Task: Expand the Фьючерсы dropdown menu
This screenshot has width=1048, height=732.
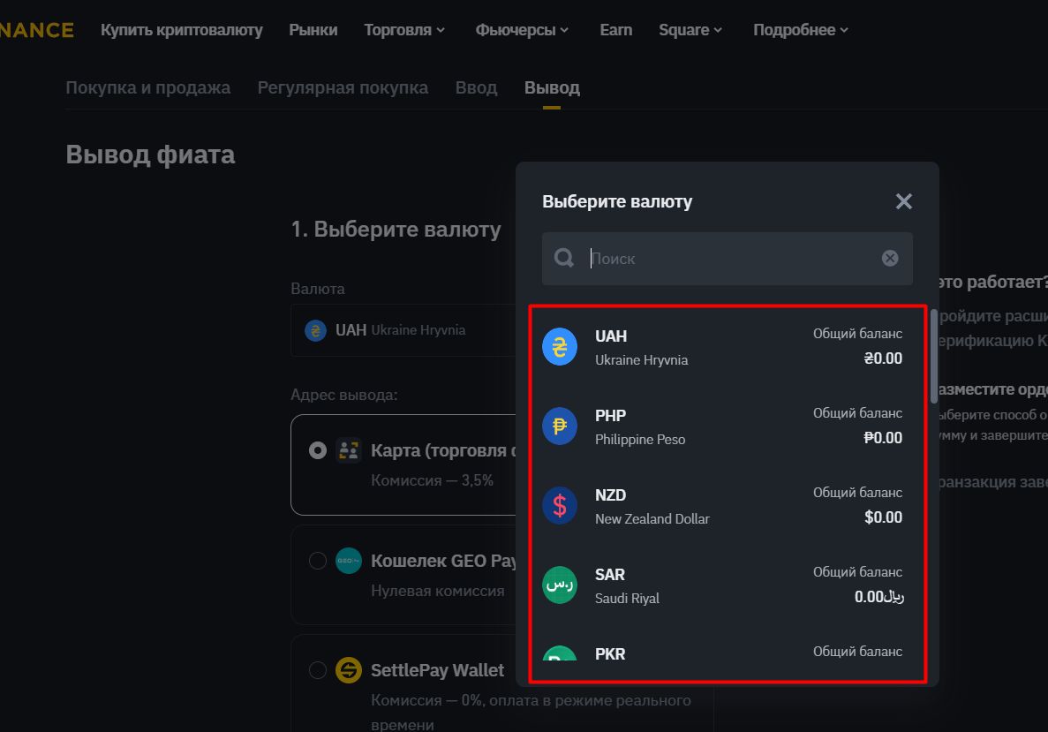Action: [x=522, y=30]
